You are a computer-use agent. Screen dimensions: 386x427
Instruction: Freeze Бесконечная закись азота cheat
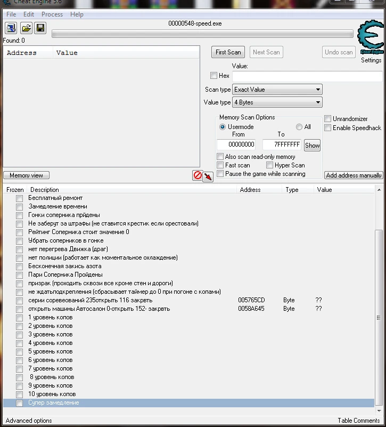pos(19,267)
